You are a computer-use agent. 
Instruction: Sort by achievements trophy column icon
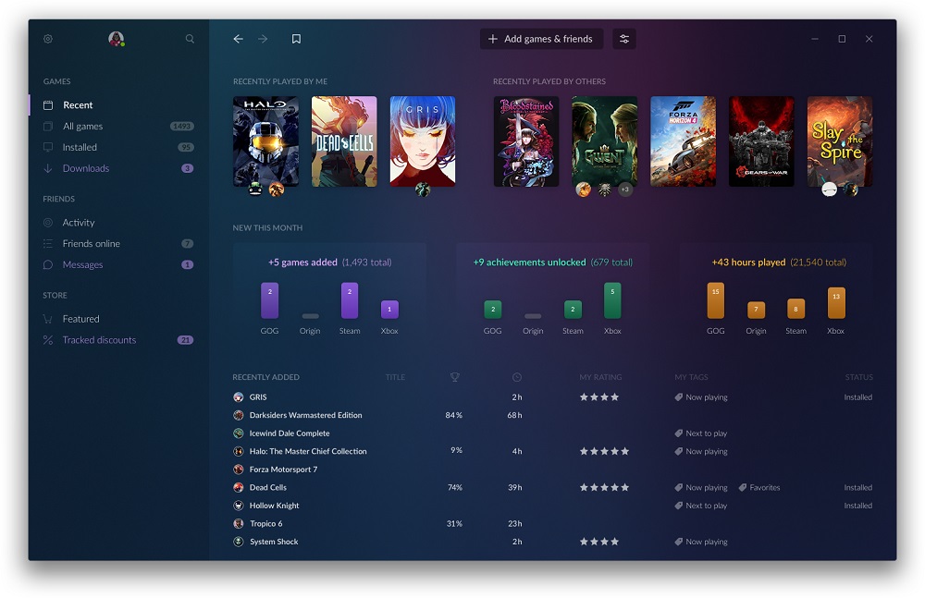455,377
